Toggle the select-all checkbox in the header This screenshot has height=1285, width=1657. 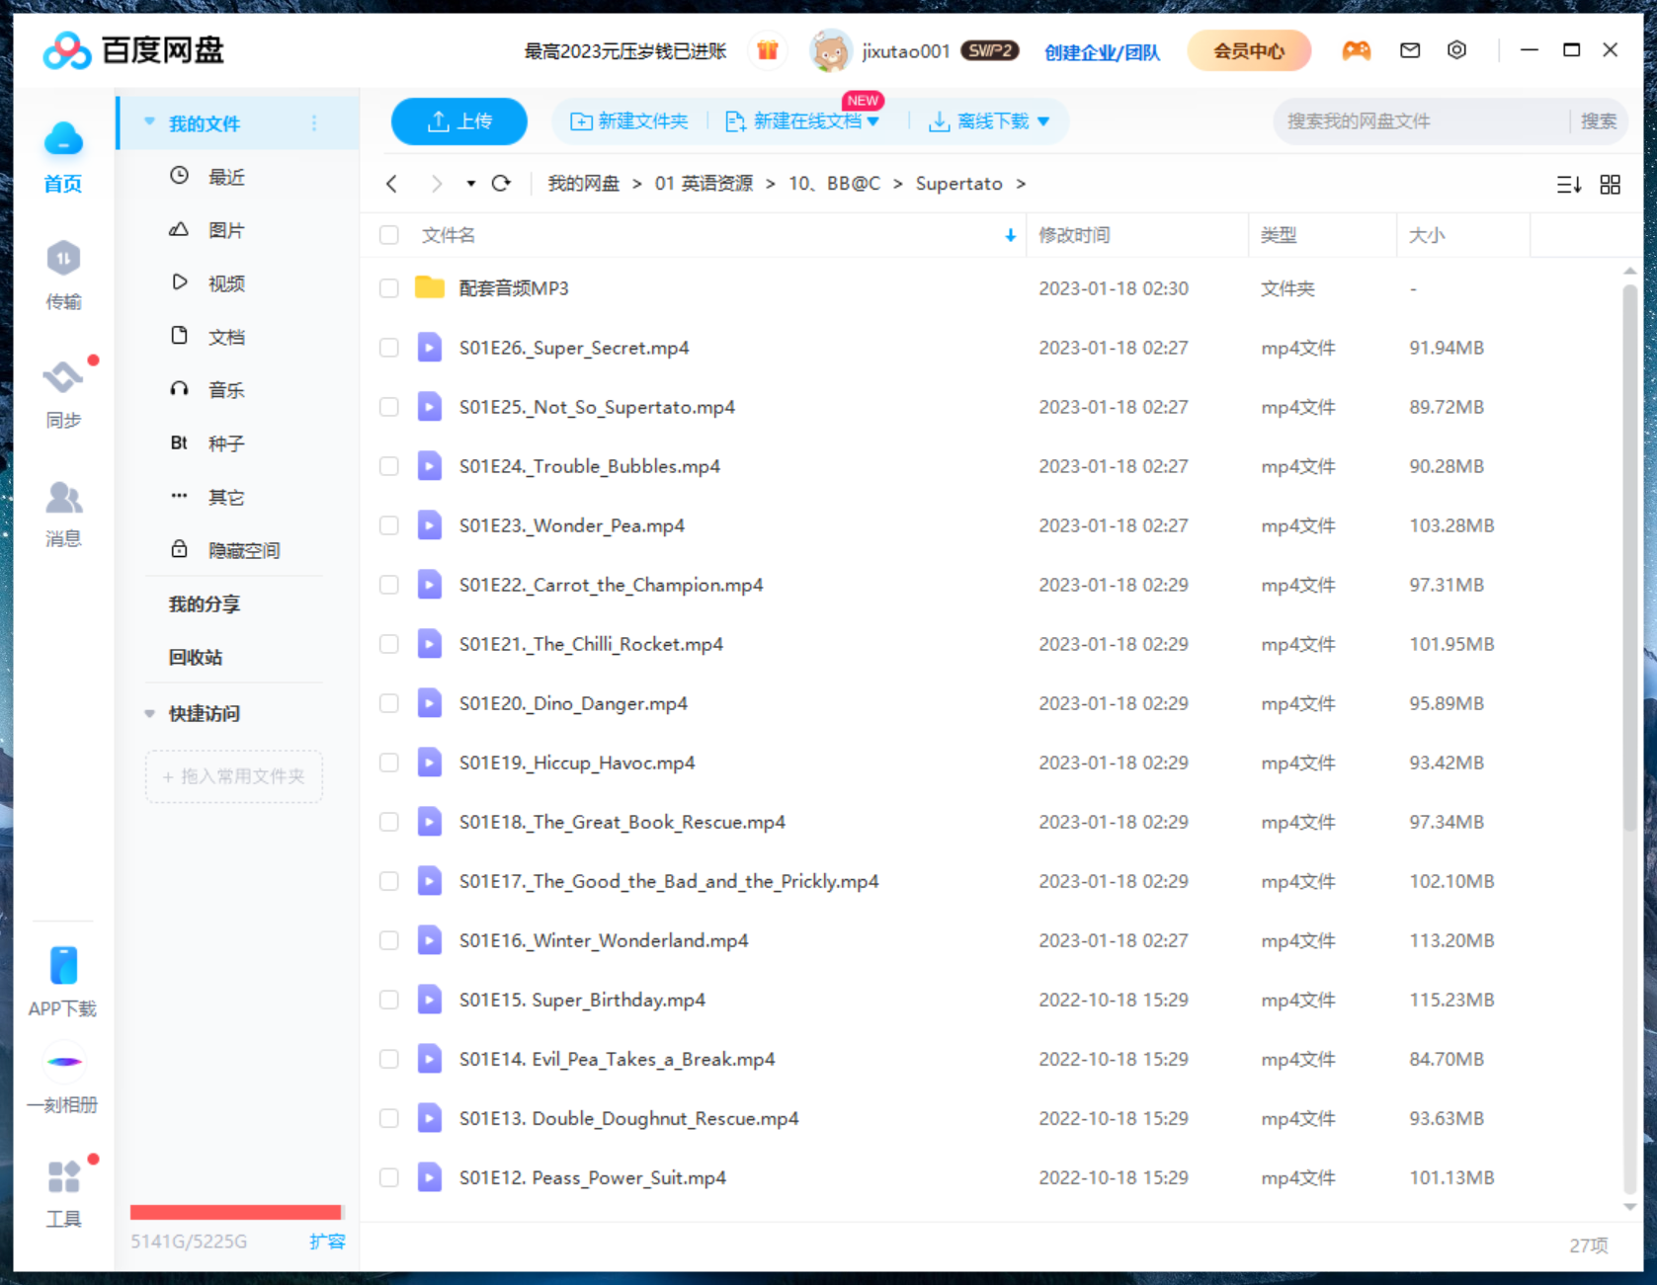tap(389, 235)
